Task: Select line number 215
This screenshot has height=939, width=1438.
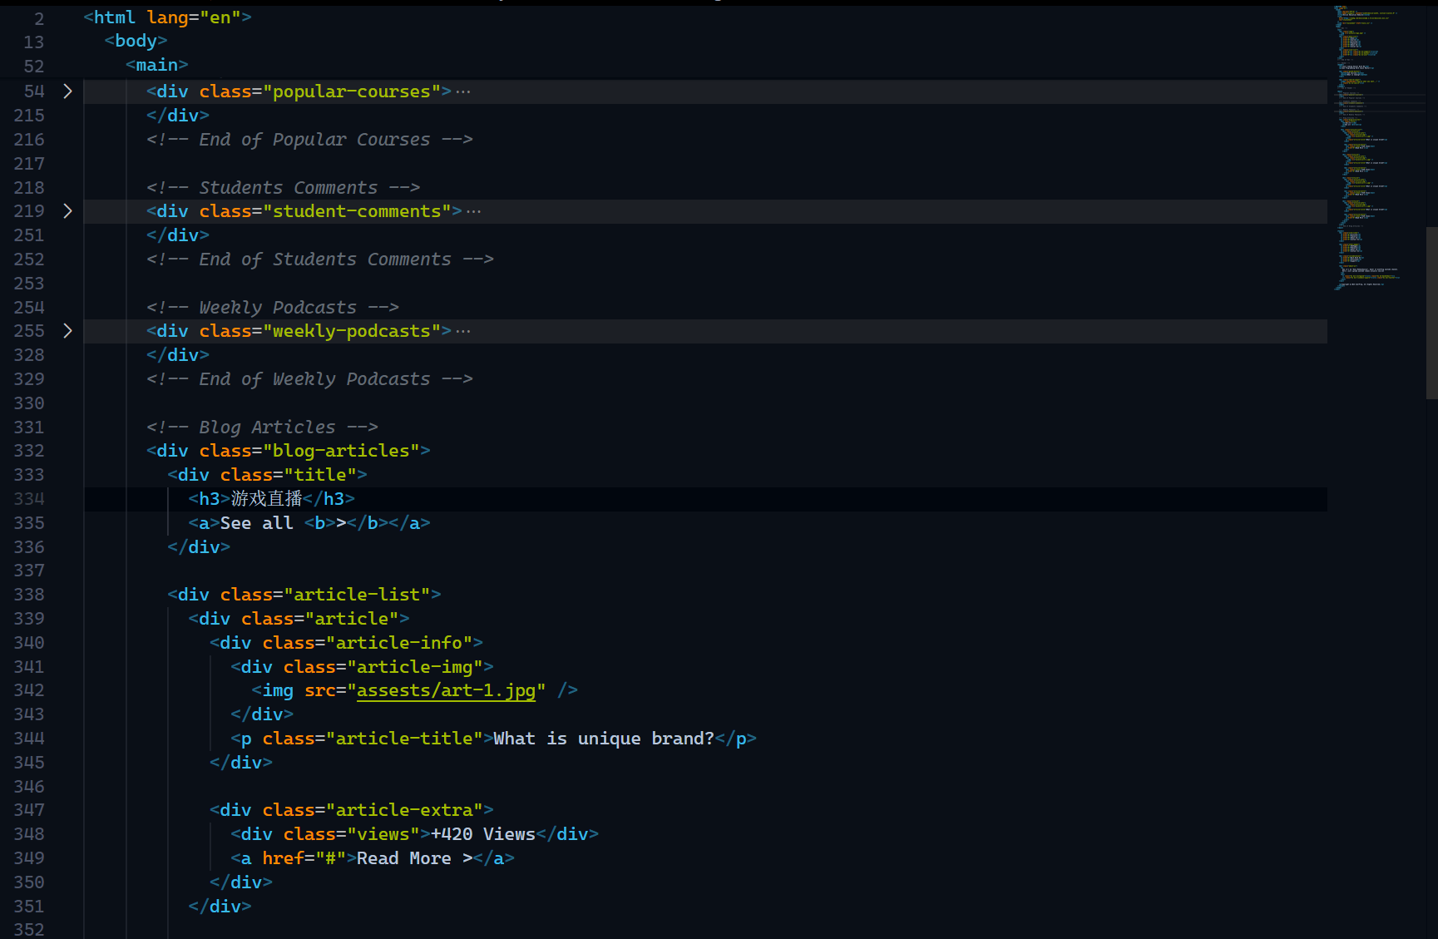Action: coord(29,116)
